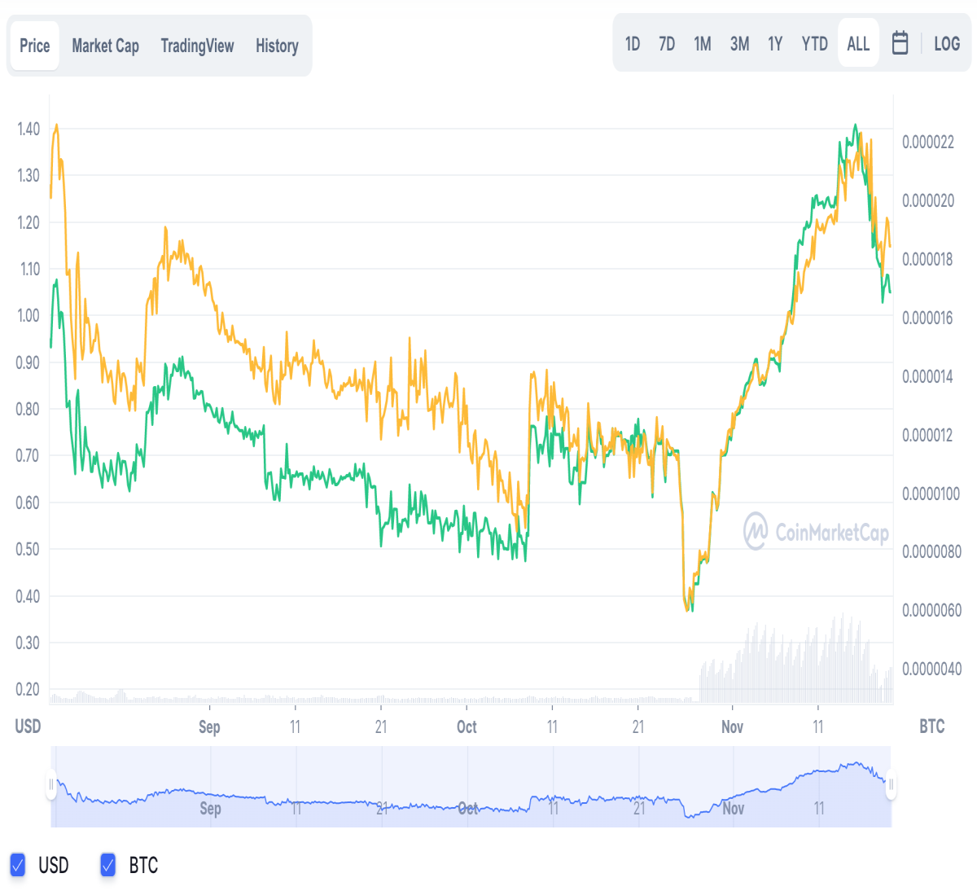Select the 7D time range
977x891 pixels.
coord(667,44)
